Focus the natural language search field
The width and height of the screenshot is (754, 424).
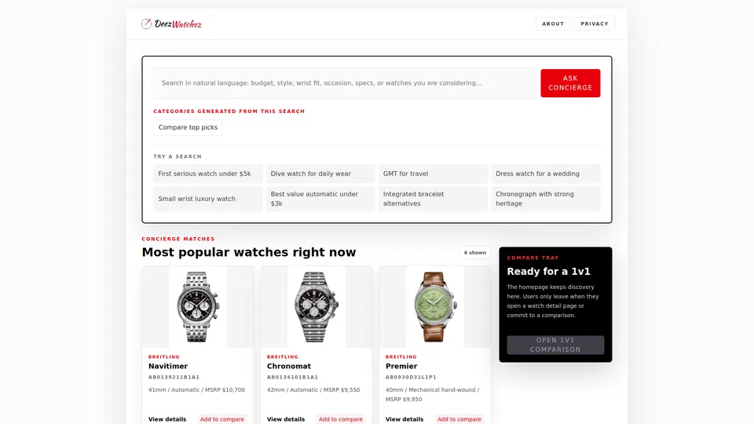[344, 83]
